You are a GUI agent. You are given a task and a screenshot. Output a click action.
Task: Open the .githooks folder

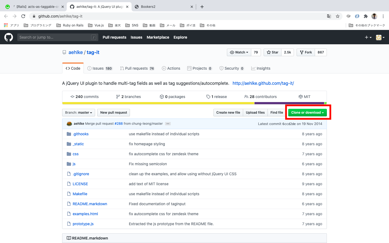pos(81,134)
